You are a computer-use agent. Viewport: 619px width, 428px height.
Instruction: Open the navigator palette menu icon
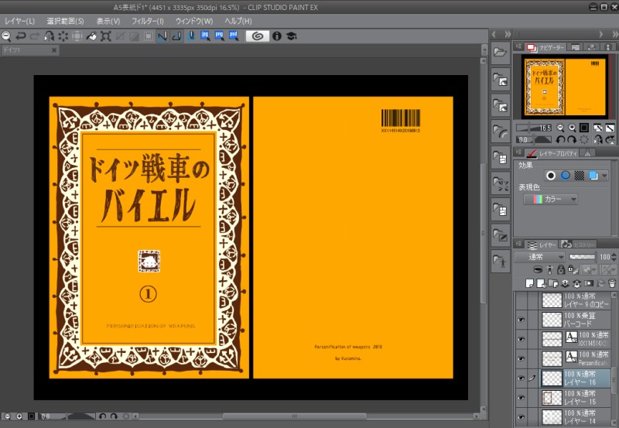point(518,46)
